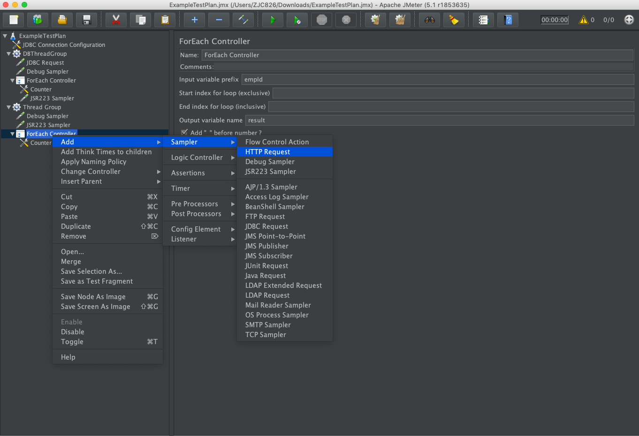
Task: Click the Help question mark icon
Action: (508, 20)
